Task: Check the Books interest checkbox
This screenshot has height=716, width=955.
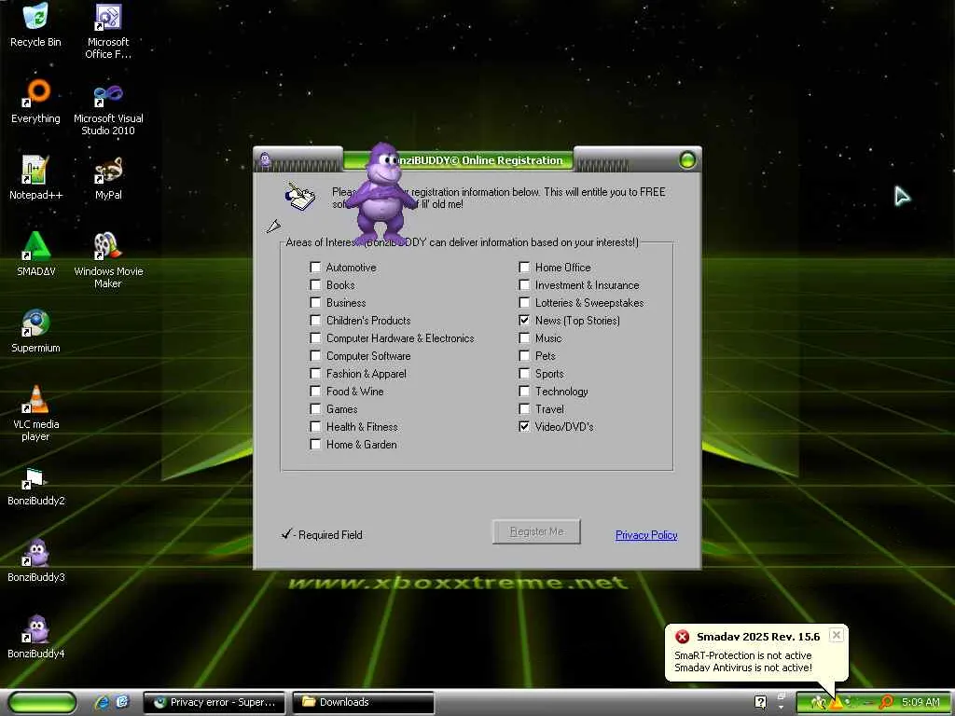Action: click(x=315, y=284)
